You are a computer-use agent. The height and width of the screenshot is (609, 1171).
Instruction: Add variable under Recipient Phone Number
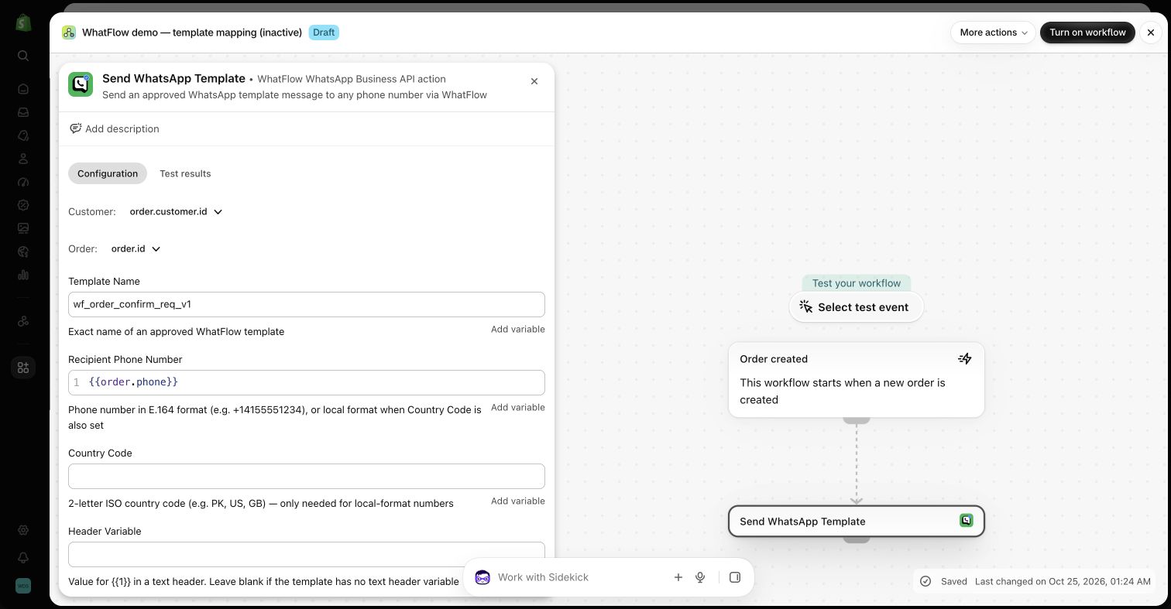[517, 407]
